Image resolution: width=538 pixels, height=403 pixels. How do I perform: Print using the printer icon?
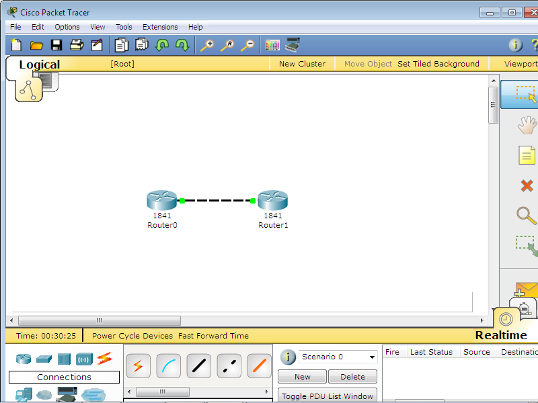click(x=77, y=45)
